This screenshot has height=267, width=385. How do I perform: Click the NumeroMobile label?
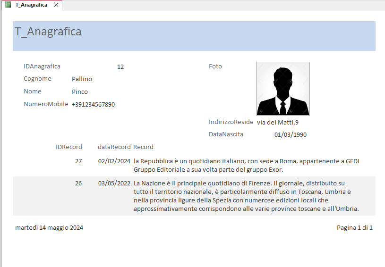click(46, 104)
